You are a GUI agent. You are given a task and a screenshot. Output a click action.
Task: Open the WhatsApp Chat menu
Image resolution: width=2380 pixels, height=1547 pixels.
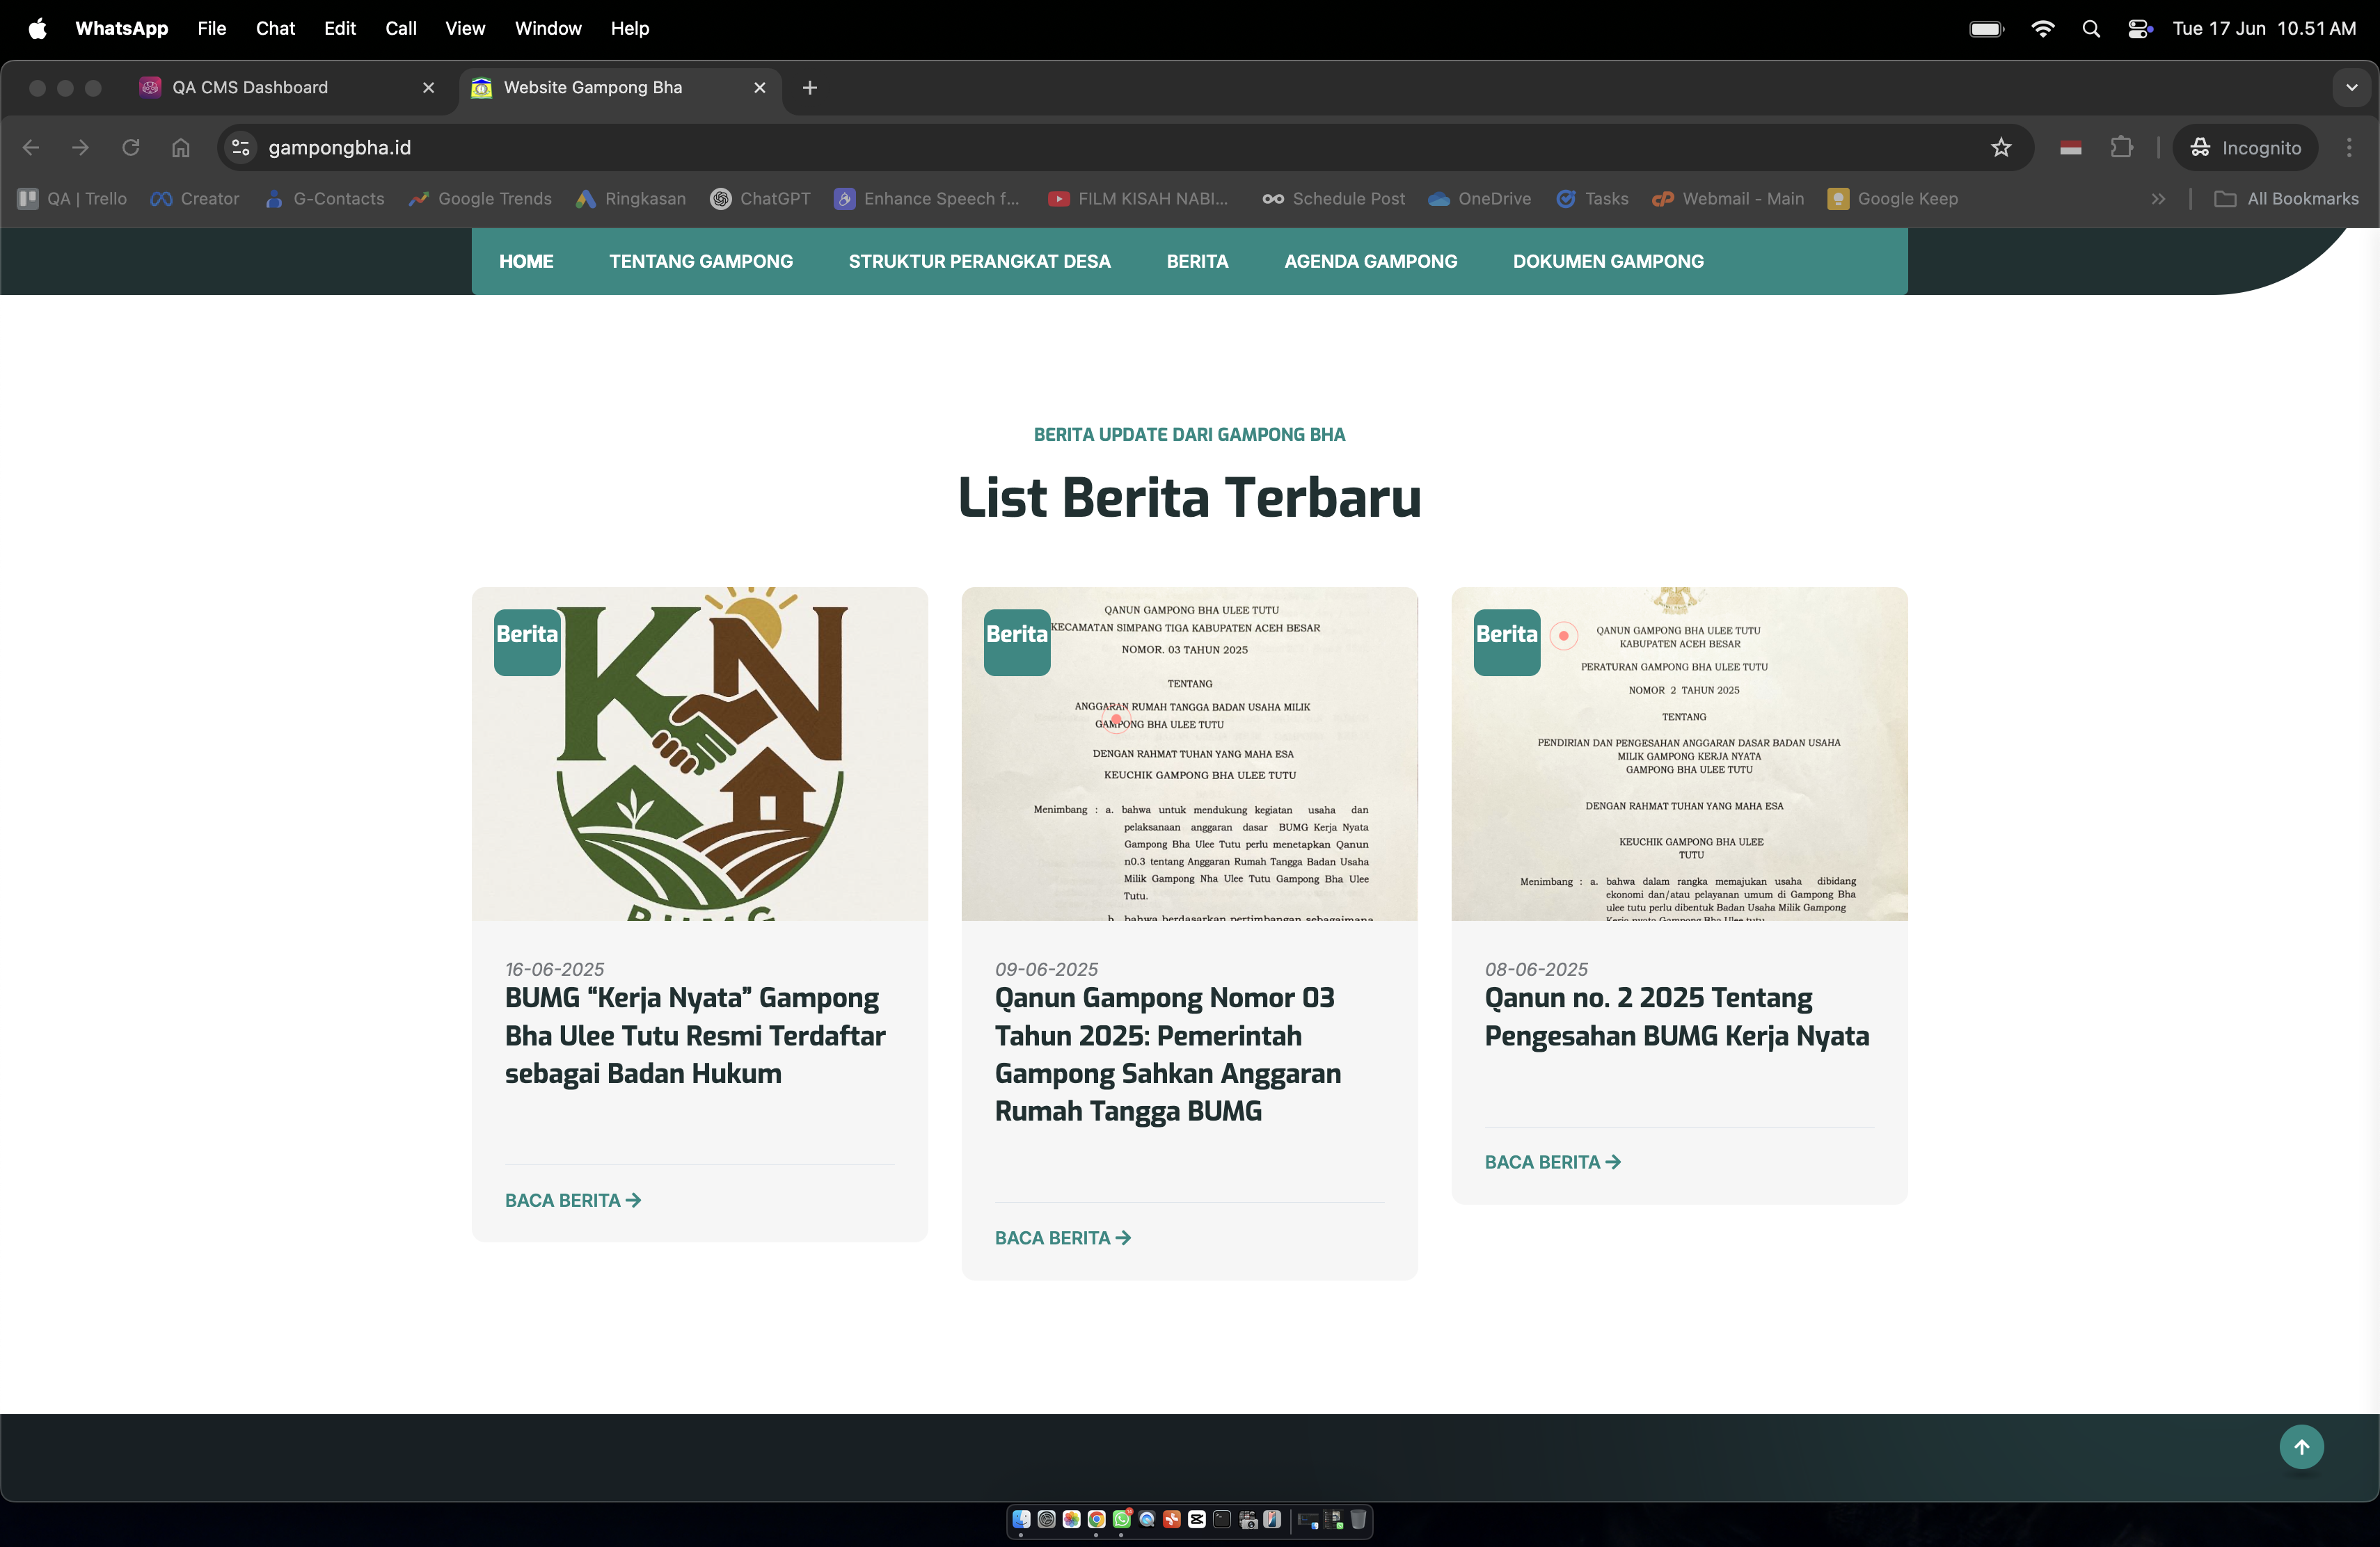click(275, 28)
